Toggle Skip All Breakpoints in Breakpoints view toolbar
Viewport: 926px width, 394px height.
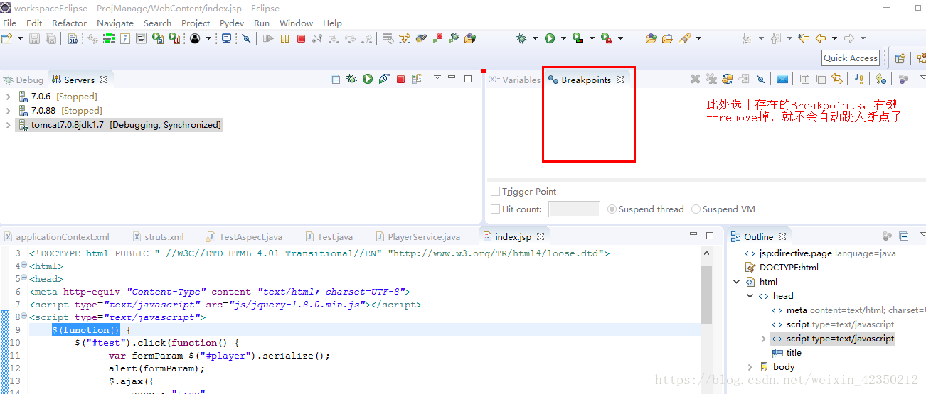760,79
